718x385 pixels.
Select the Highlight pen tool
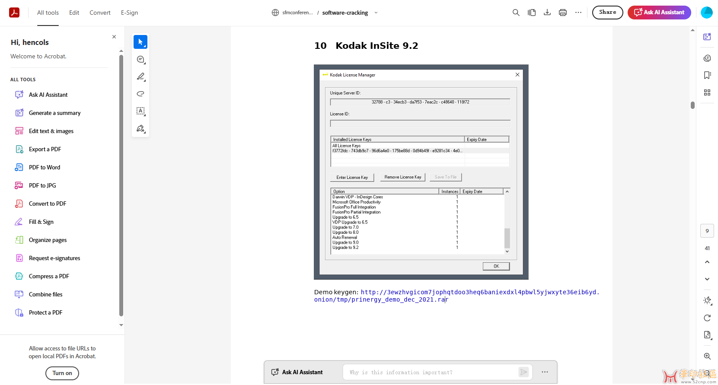pyautogui.click(x=140, y=76)
